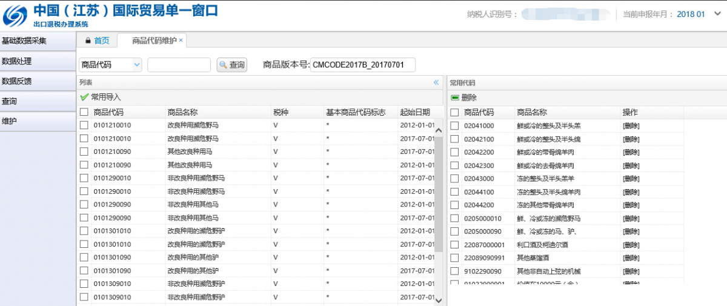Click the green minus icon beside 删除

click(454, 98)
